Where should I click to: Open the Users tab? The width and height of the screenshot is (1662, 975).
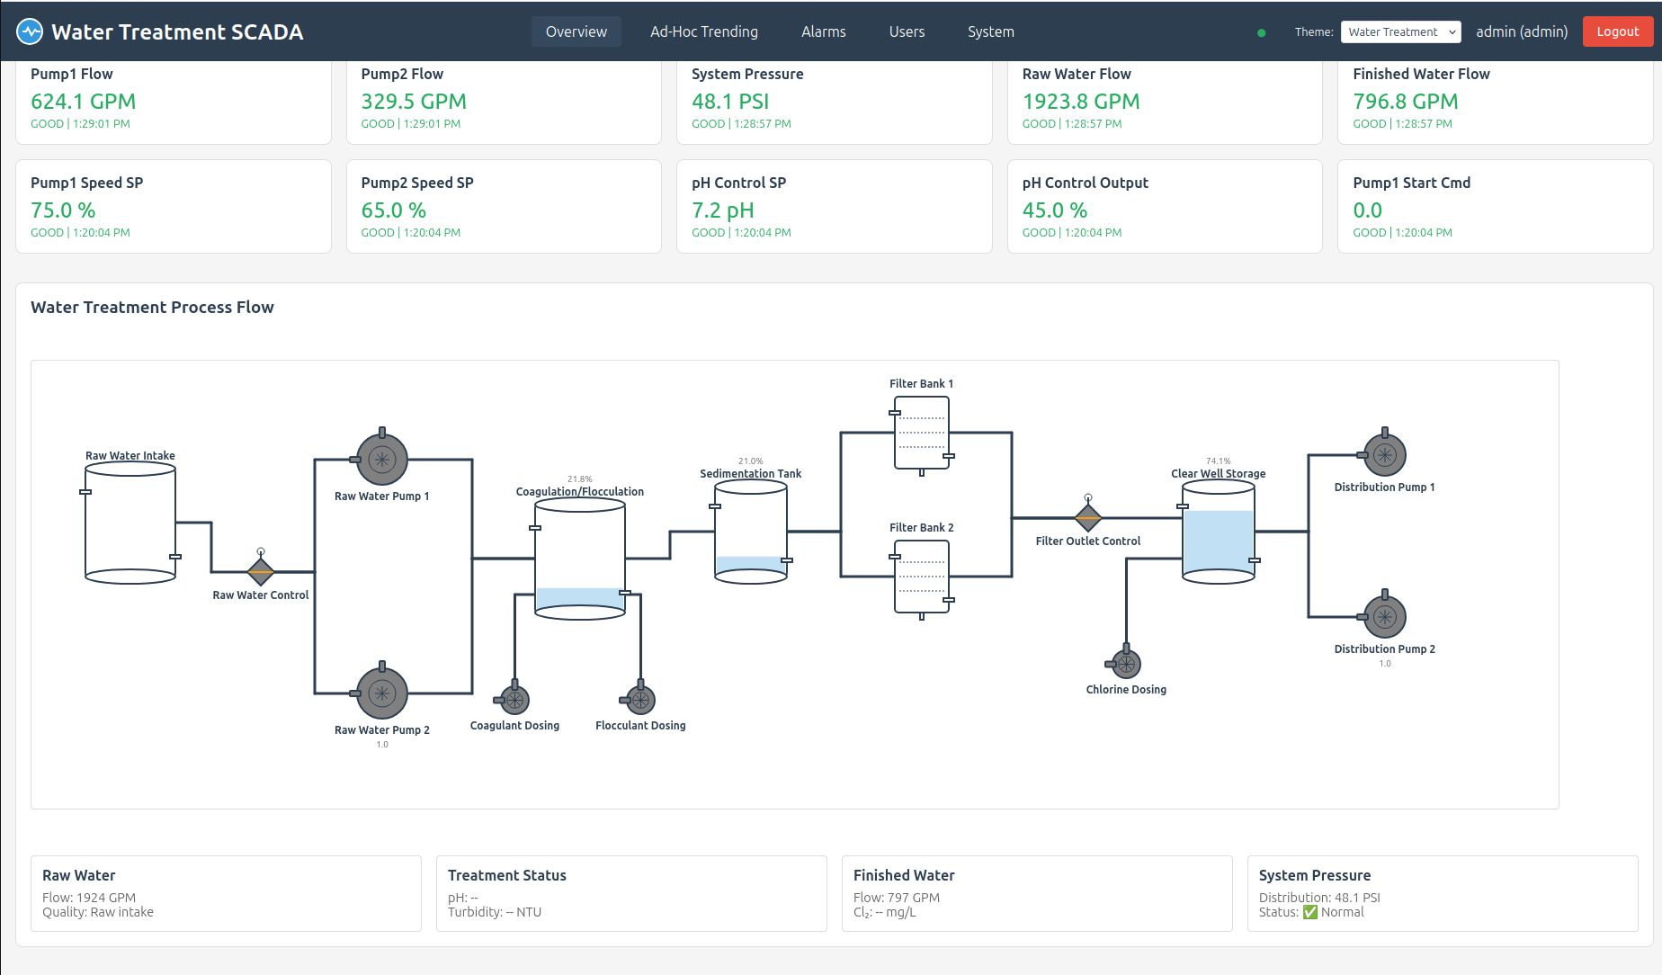point(907,31)
